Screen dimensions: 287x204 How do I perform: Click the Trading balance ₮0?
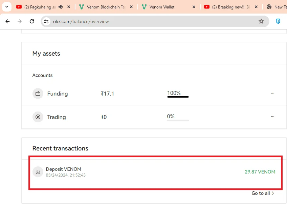[104, 117]
